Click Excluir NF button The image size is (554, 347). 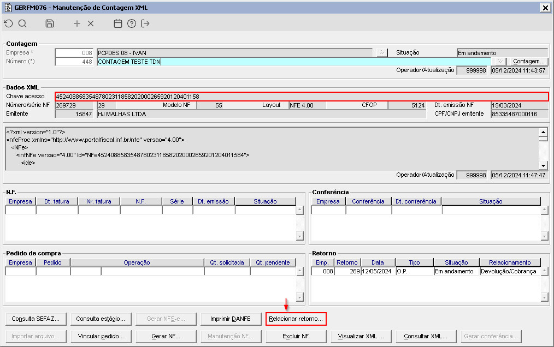296,337
